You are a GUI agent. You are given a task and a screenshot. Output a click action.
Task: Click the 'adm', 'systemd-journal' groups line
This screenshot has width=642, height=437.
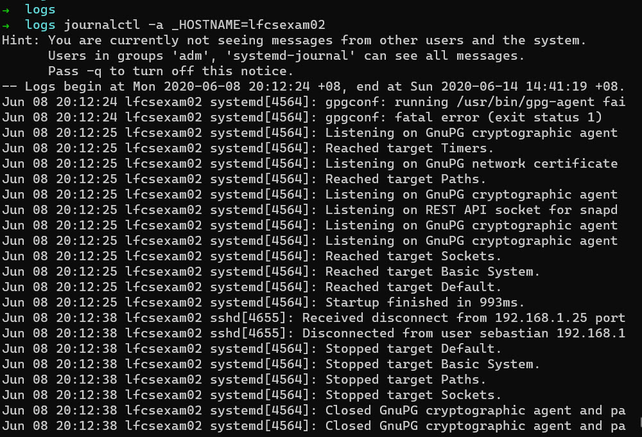(286, 56)
